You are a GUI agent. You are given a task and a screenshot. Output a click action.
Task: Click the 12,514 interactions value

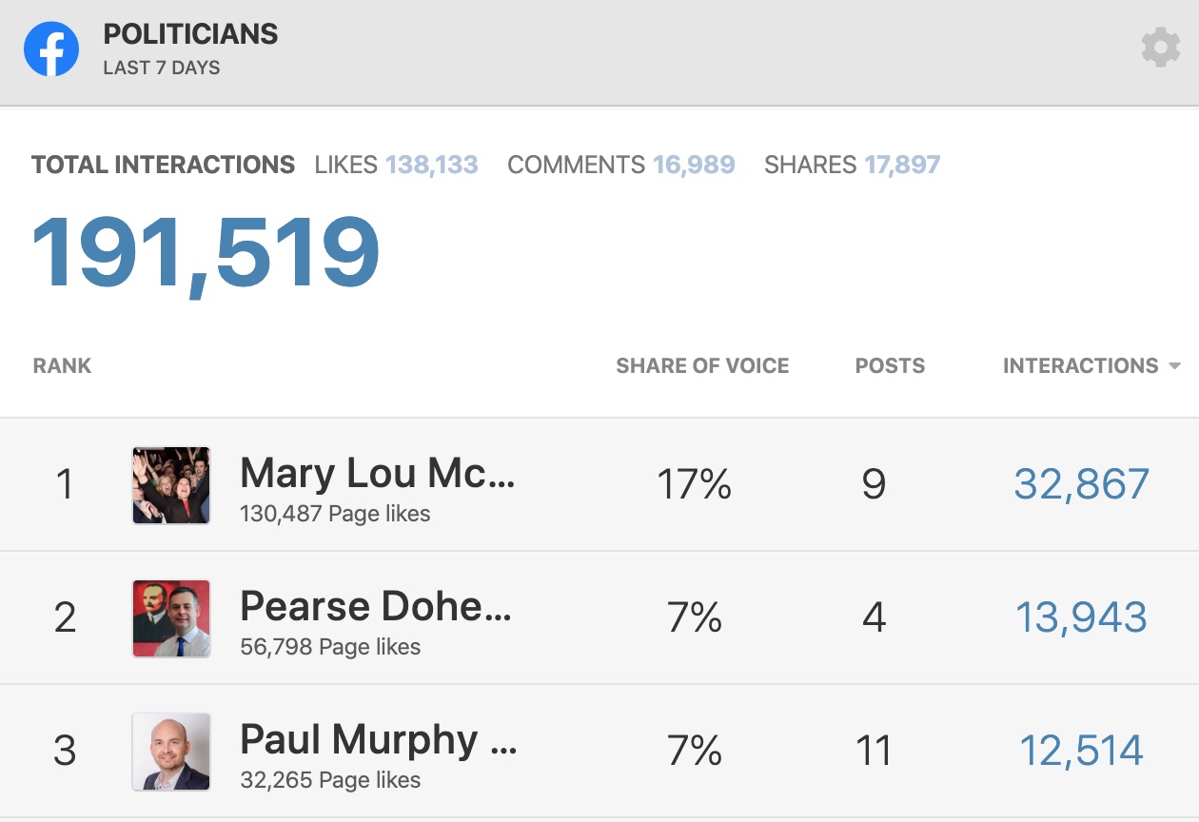(1081, 751)
